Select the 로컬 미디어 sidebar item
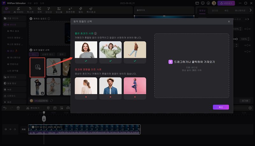 [x=14, y=18]
